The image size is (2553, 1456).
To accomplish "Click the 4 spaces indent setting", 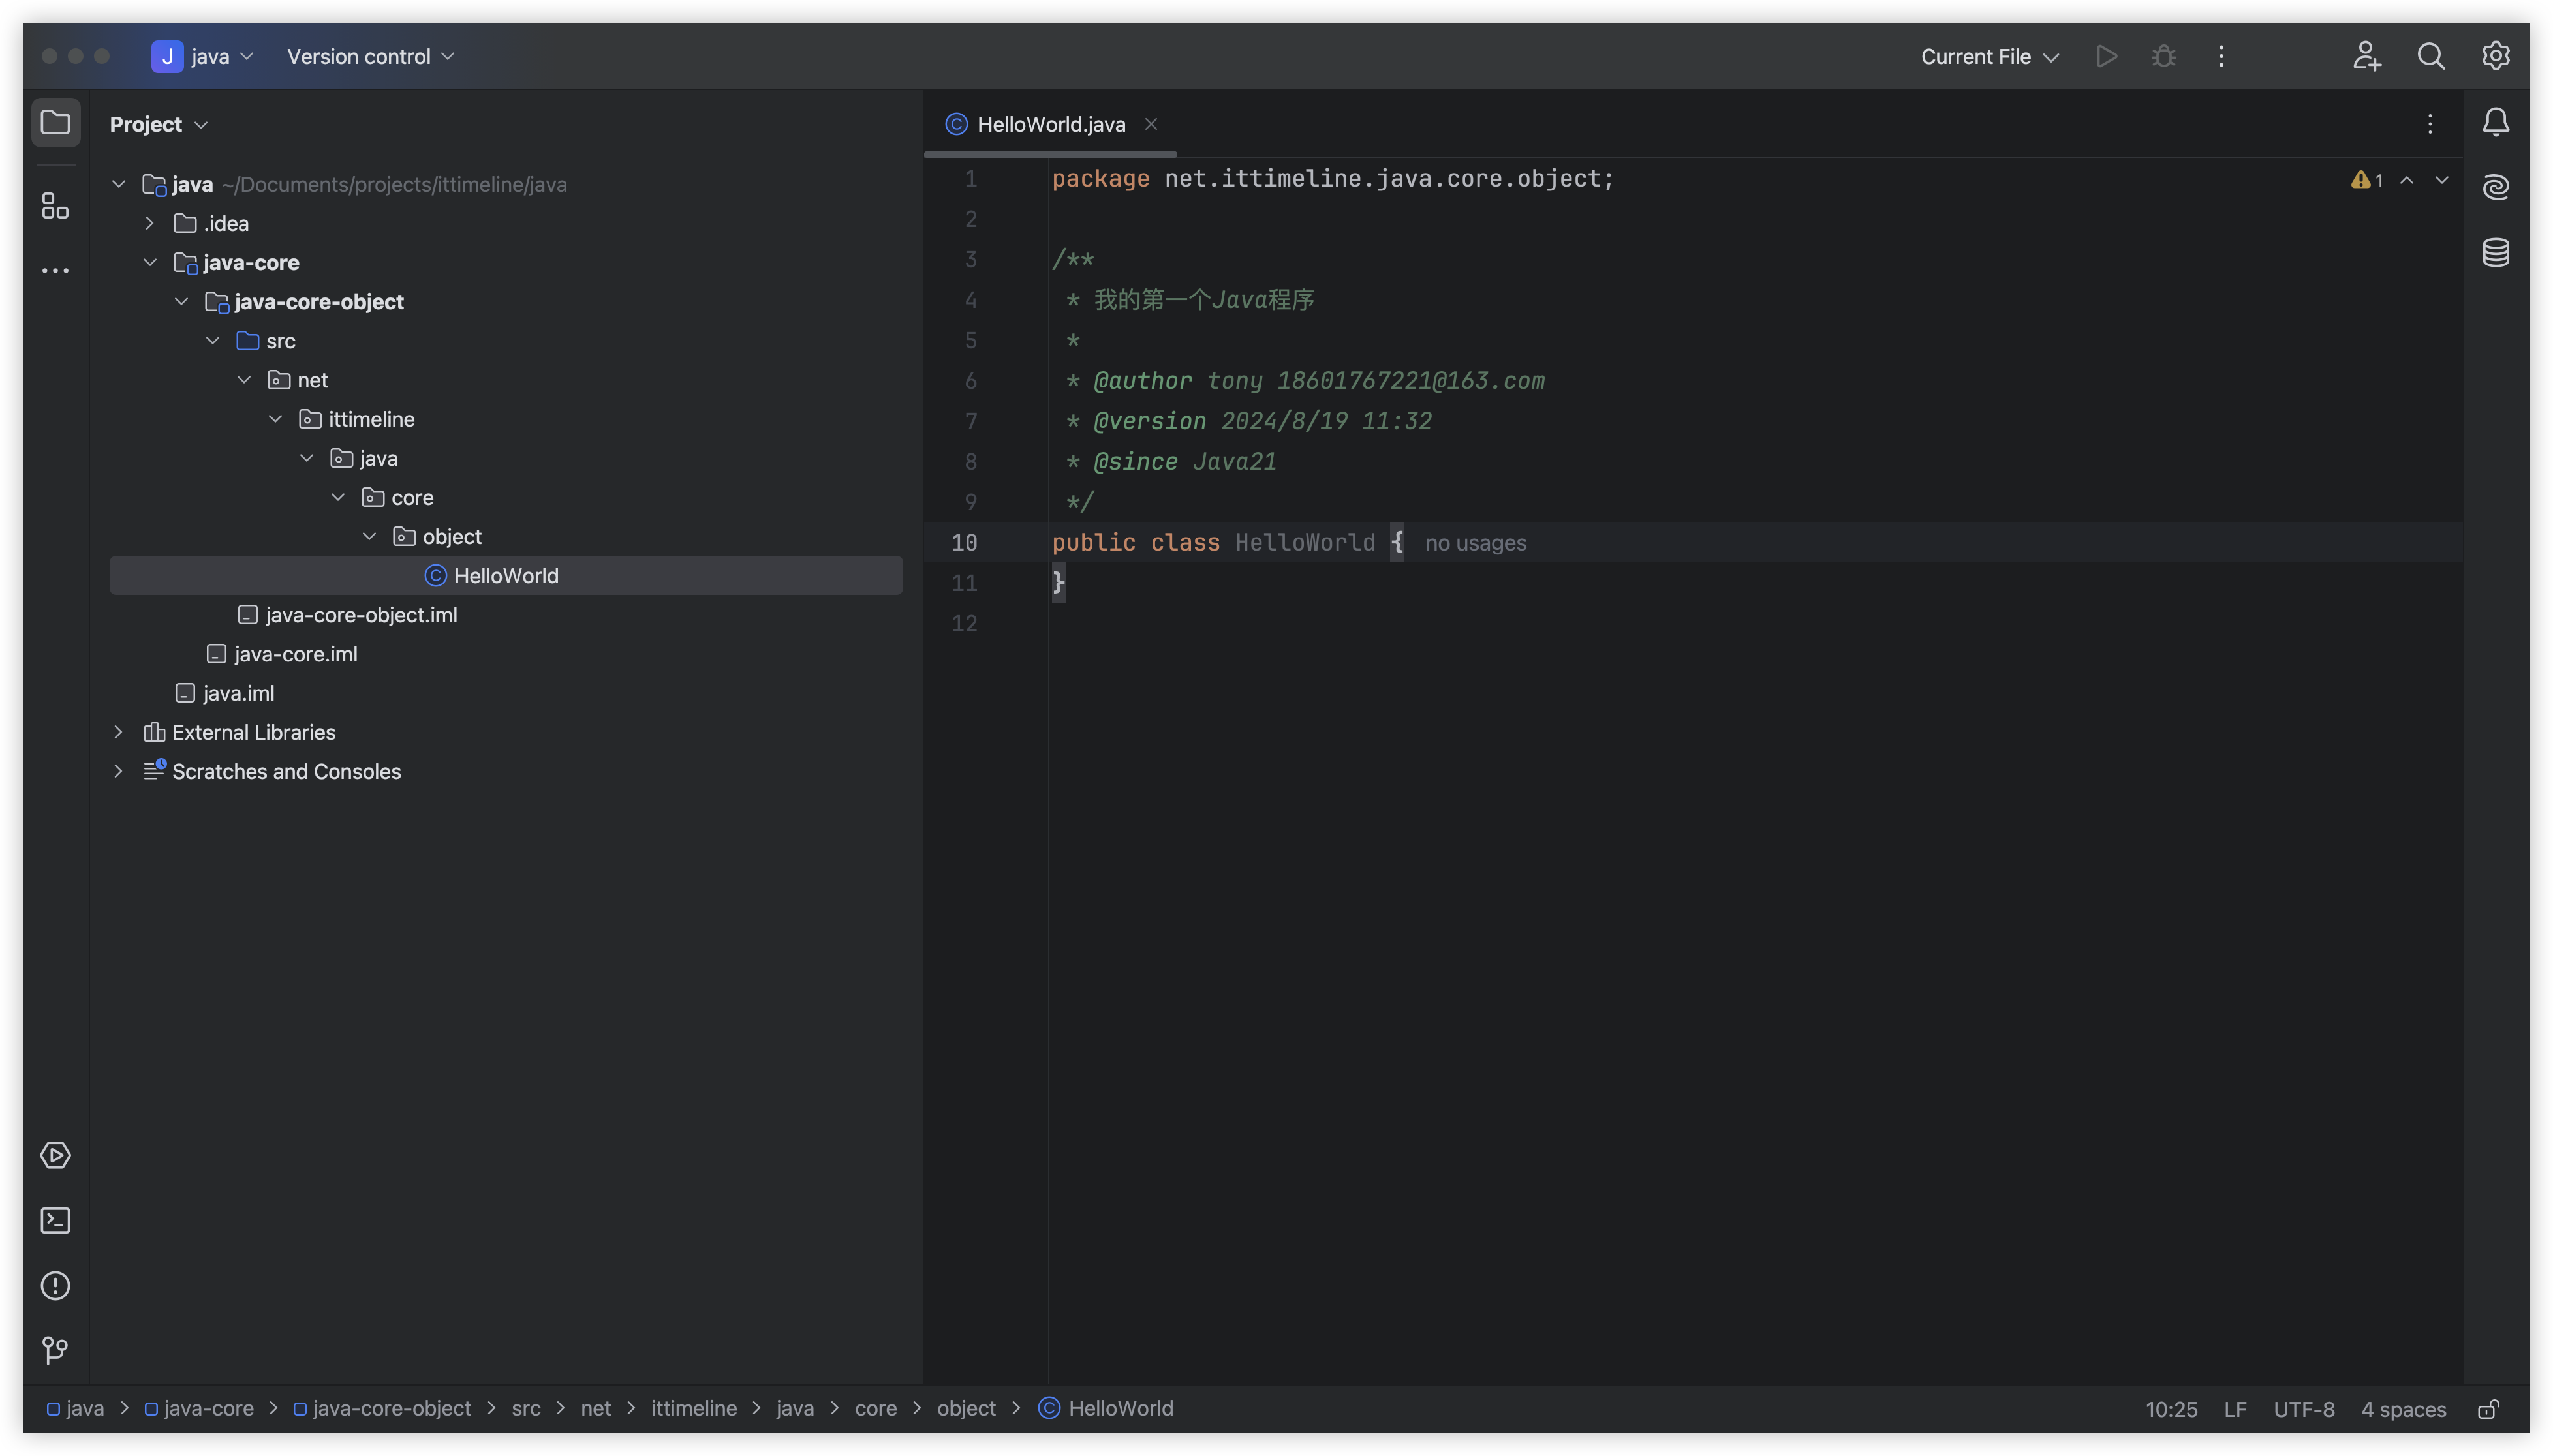I will pos(2402,1409).
